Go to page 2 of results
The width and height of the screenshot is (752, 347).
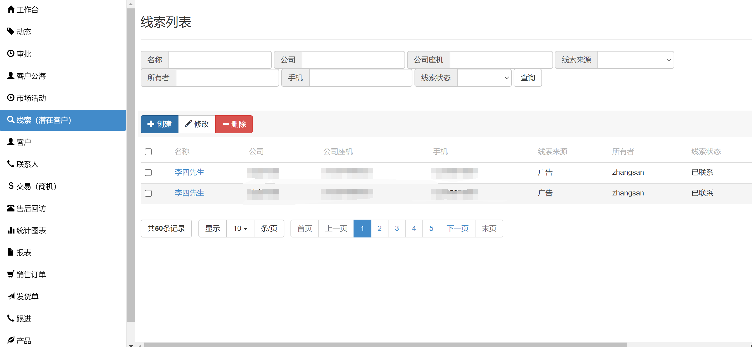point(380,229)
